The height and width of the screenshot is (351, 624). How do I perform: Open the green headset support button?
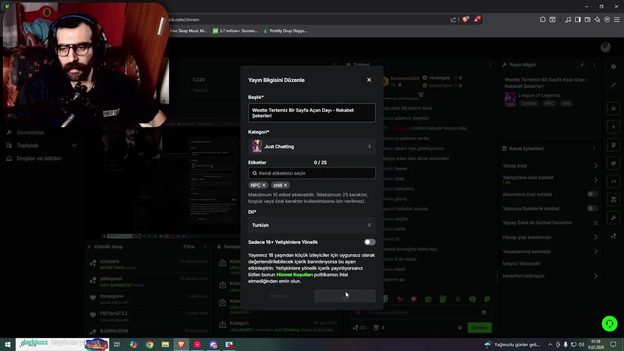pyautogui.click(x=609, y=323)
